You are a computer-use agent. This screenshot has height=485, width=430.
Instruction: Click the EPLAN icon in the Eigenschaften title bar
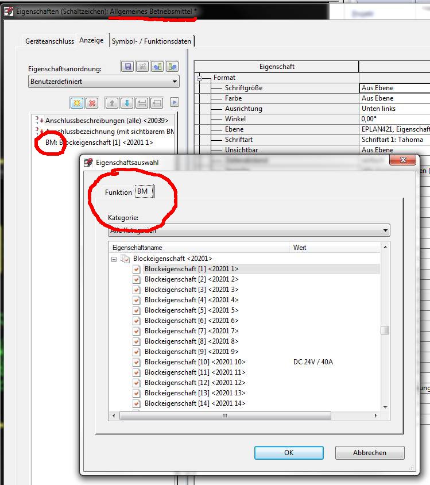pos(9,11)
